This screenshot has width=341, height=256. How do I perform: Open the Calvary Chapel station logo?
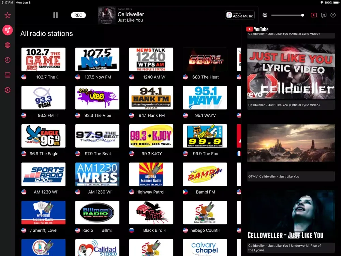(205, 247)
